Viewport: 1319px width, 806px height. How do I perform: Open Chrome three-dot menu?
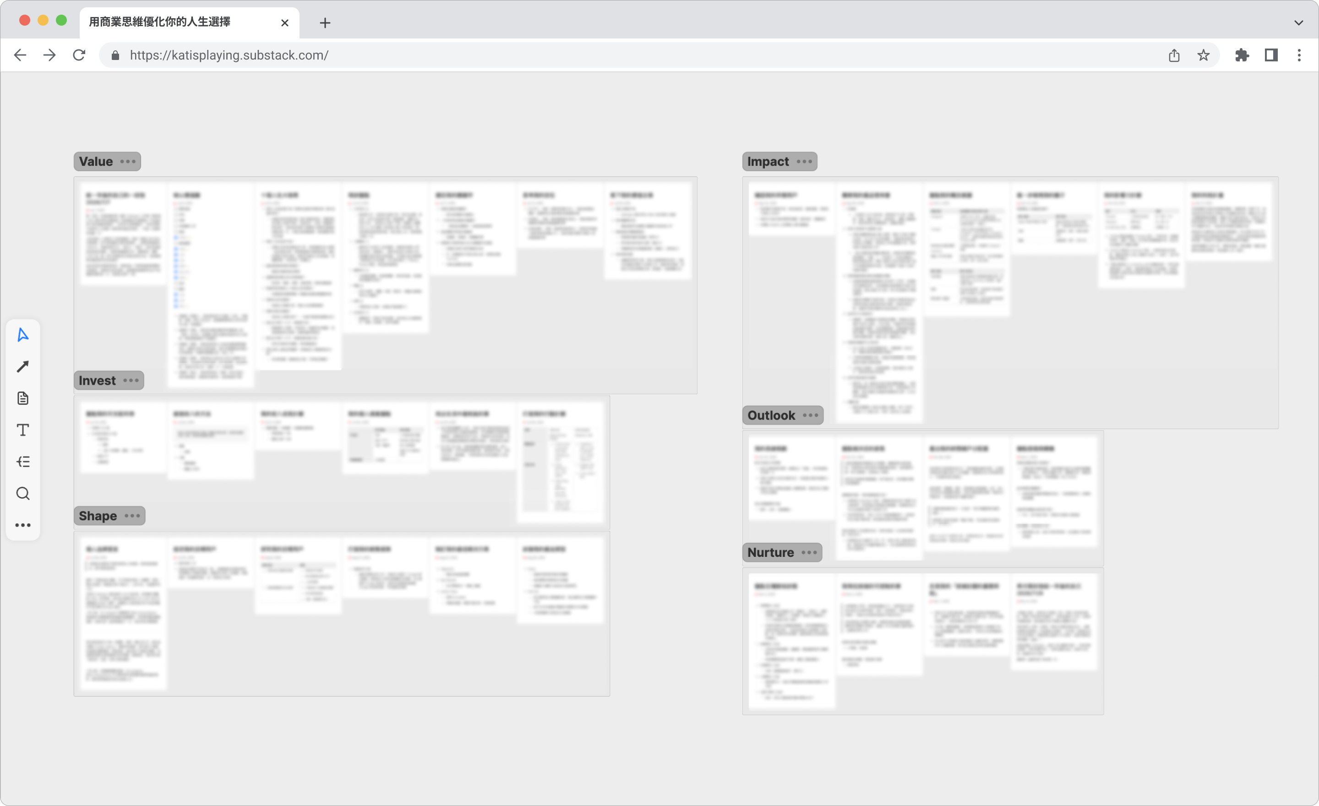(1299, 55)
